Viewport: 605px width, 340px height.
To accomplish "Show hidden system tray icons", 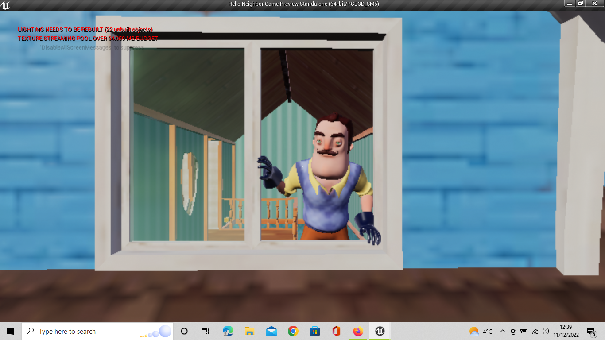I will pos(503,331).
